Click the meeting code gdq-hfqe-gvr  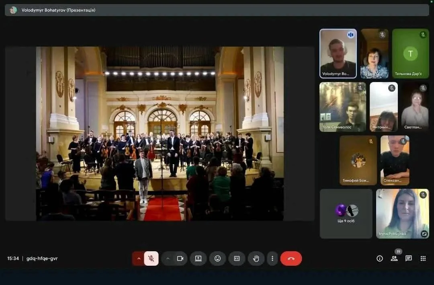point(42,258)
